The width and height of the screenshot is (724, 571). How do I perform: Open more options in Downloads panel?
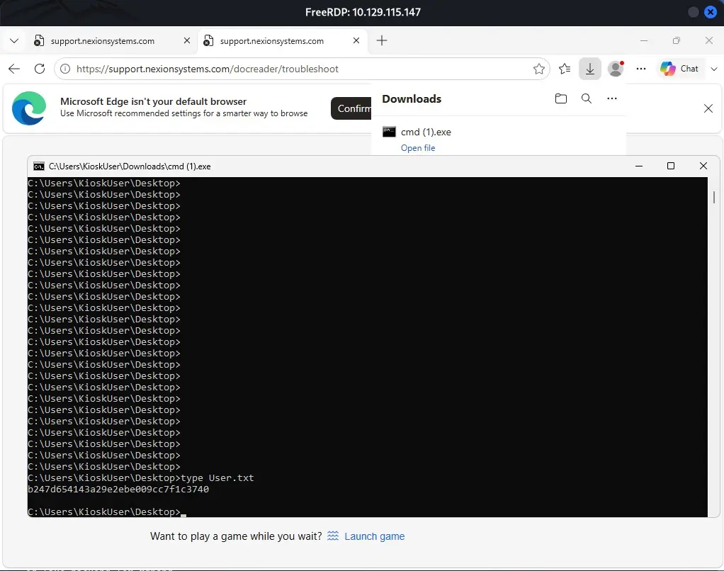tap(612, 98)
